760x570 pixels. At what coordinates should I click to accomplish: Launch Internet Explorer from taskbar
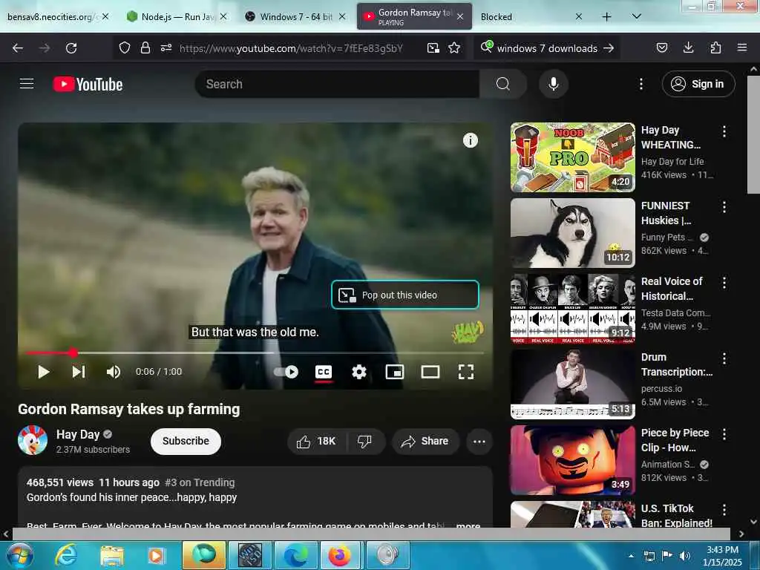coord(65,555)
